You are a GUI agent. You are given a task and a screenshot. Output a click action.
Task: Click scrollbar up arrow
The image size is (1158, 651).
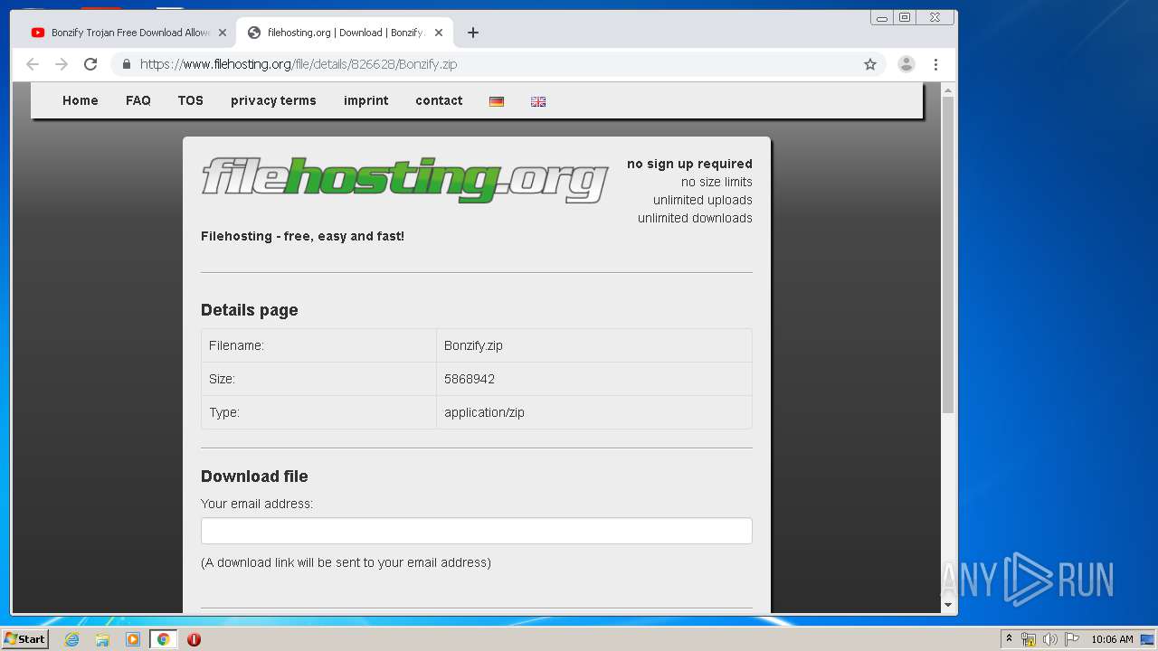[x=948, y=90]
